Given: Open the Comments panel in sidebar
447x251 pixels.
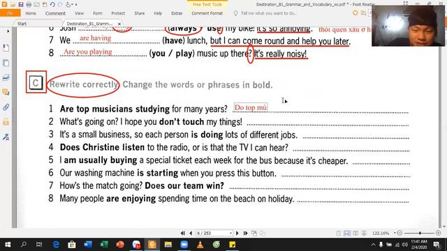Looking at the screenshot, I should tap(6, 92).
